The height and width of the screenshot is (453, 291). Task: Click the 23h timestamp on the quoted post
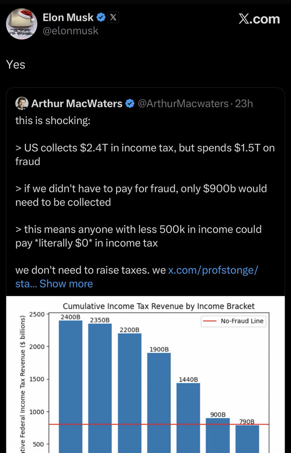click(244, 103)
